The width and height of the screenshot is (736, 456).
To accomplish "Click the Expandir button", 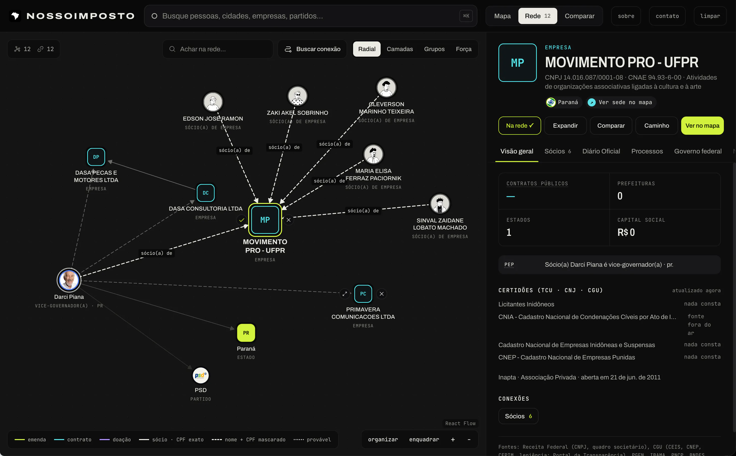I will coord(565,125).
